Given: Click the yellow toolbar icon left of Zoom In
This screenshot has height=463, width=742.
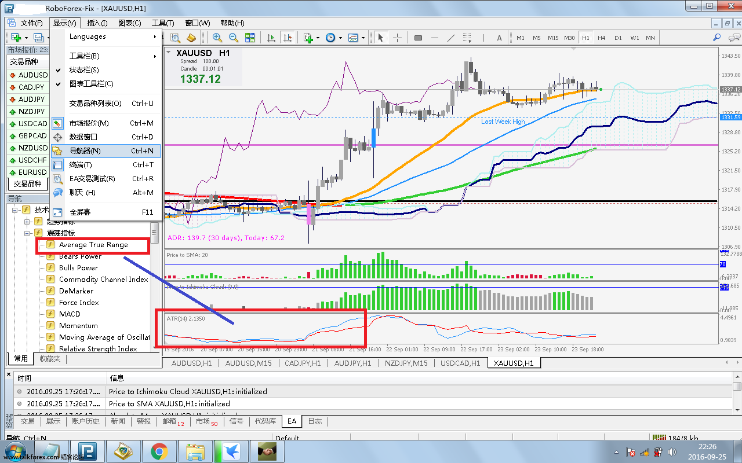Looking at the screenshot, I should click(191, 38).
